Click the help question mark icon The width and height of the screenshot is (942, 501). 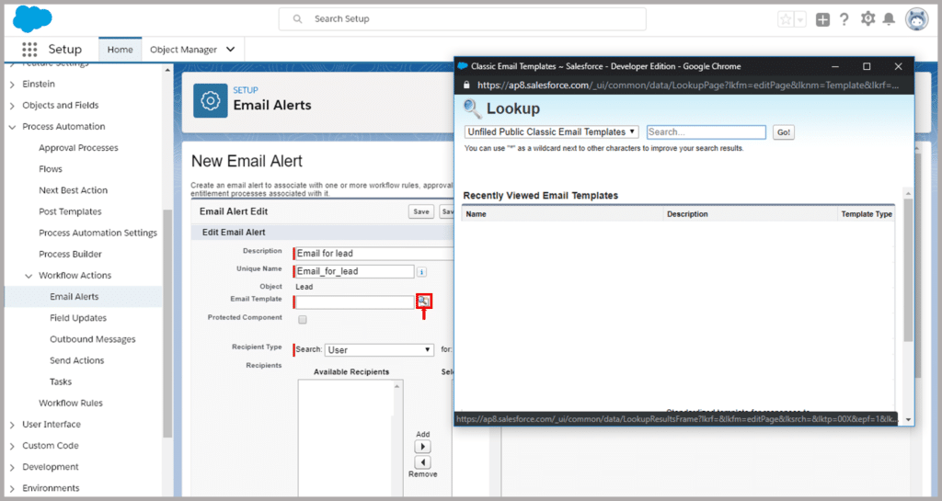pyautogui.click(x=844, y=19)
